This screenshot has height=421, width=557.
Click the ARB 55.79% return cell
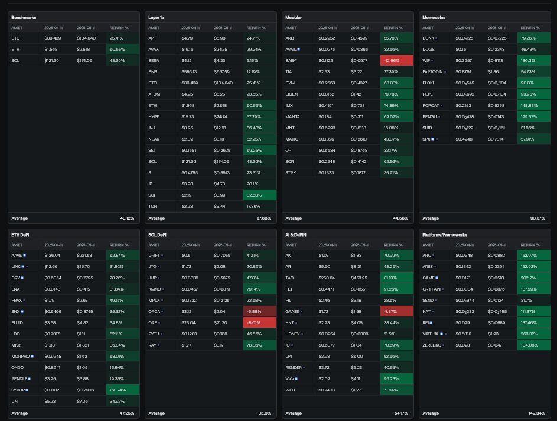(397, 38)
